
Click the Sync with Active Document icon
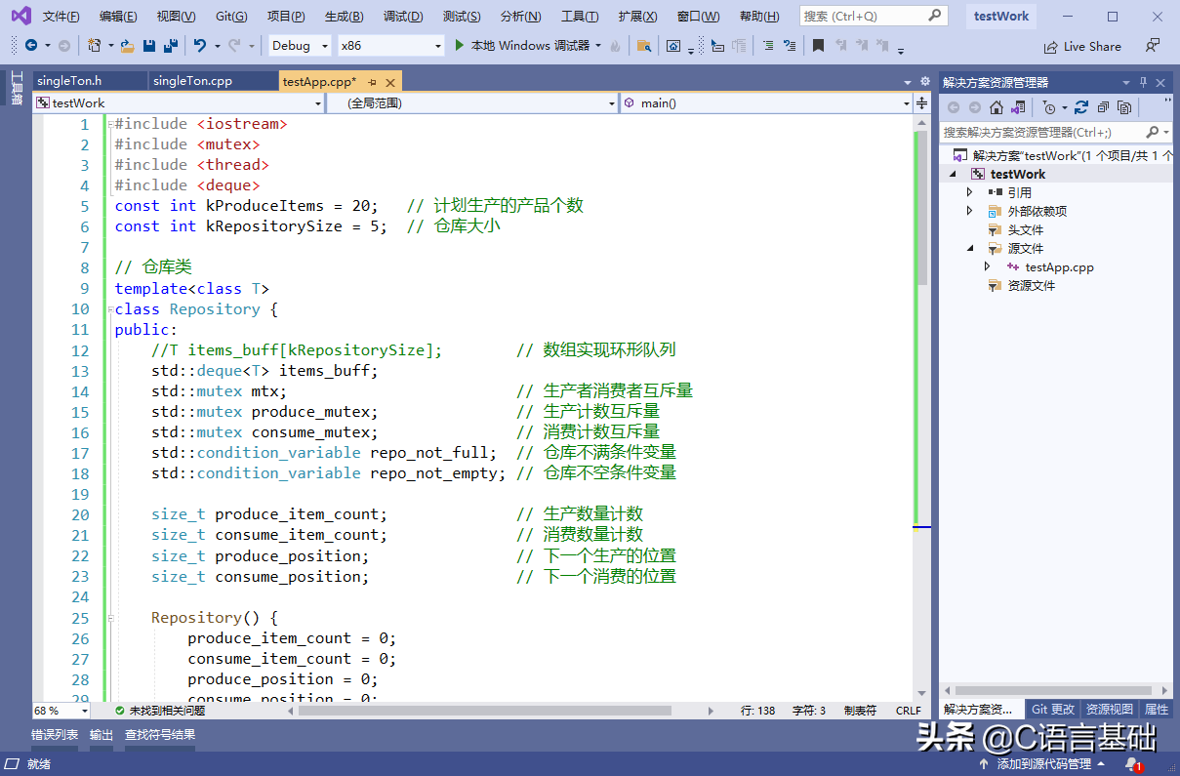1080,107
